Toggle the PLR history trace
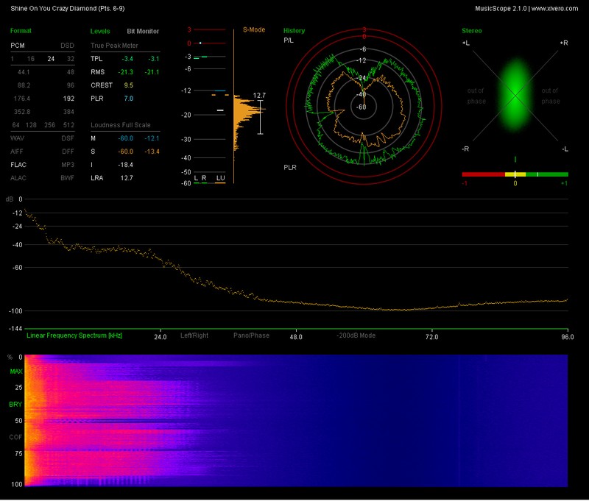 coord(291,168)
